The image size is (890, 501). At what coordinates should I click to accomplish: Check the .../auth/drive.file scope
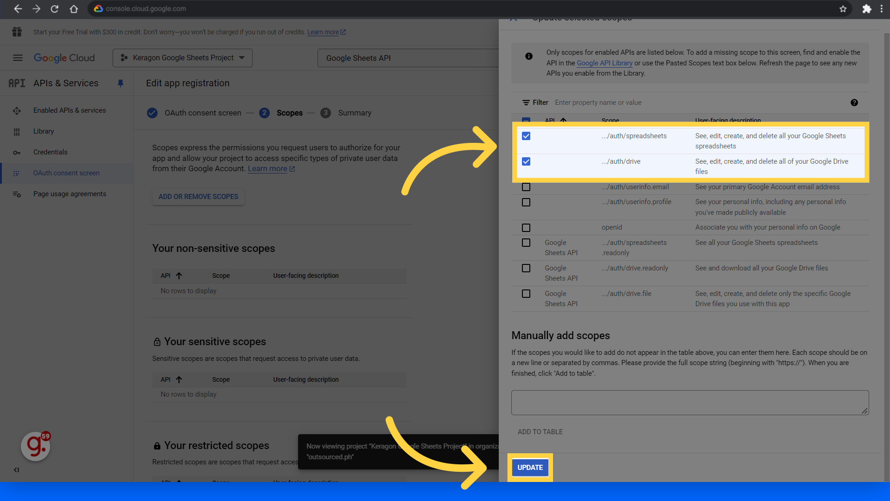[526, 294]
